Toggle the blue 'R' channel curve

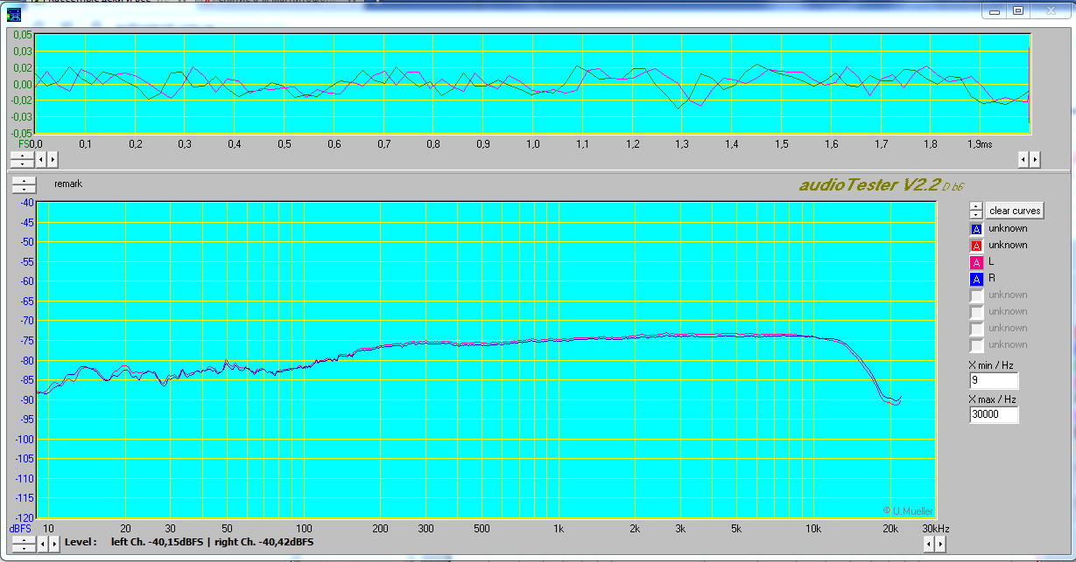point(976,279)
